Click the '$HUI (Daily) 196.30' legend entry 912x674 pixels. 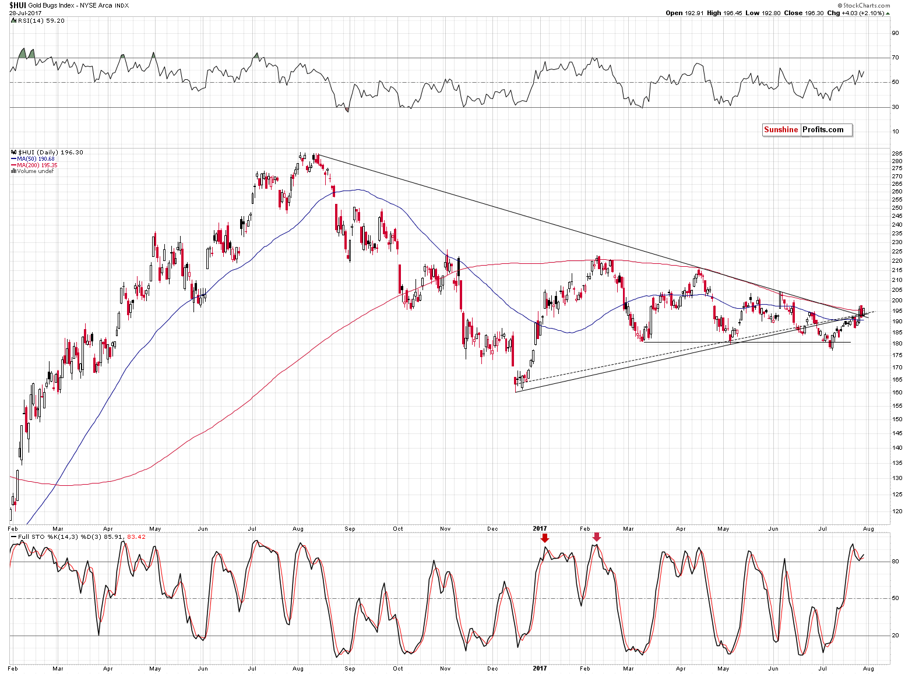tap(51, 152)
